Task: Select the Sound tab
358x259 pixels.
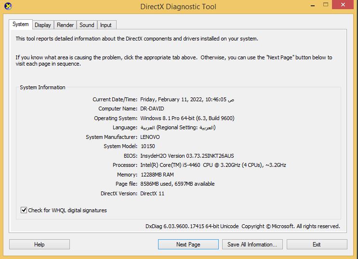Action: (87, 25)
